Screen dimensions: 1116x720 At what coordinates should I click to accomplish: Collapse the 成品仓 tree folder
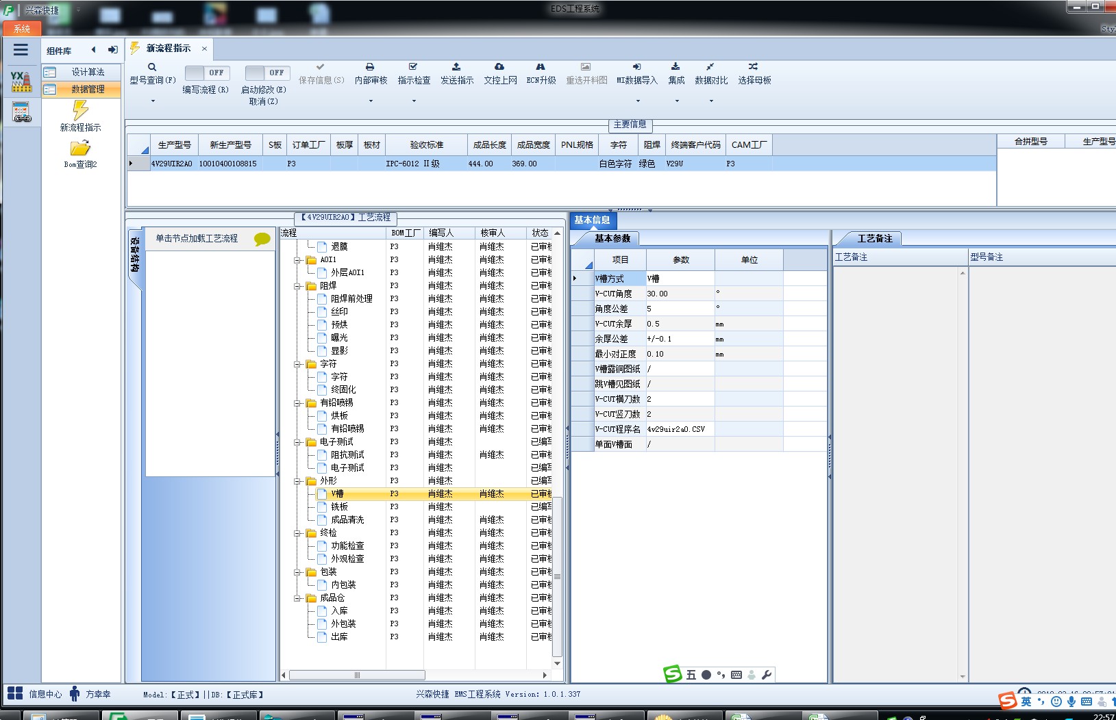pos(298,598)
